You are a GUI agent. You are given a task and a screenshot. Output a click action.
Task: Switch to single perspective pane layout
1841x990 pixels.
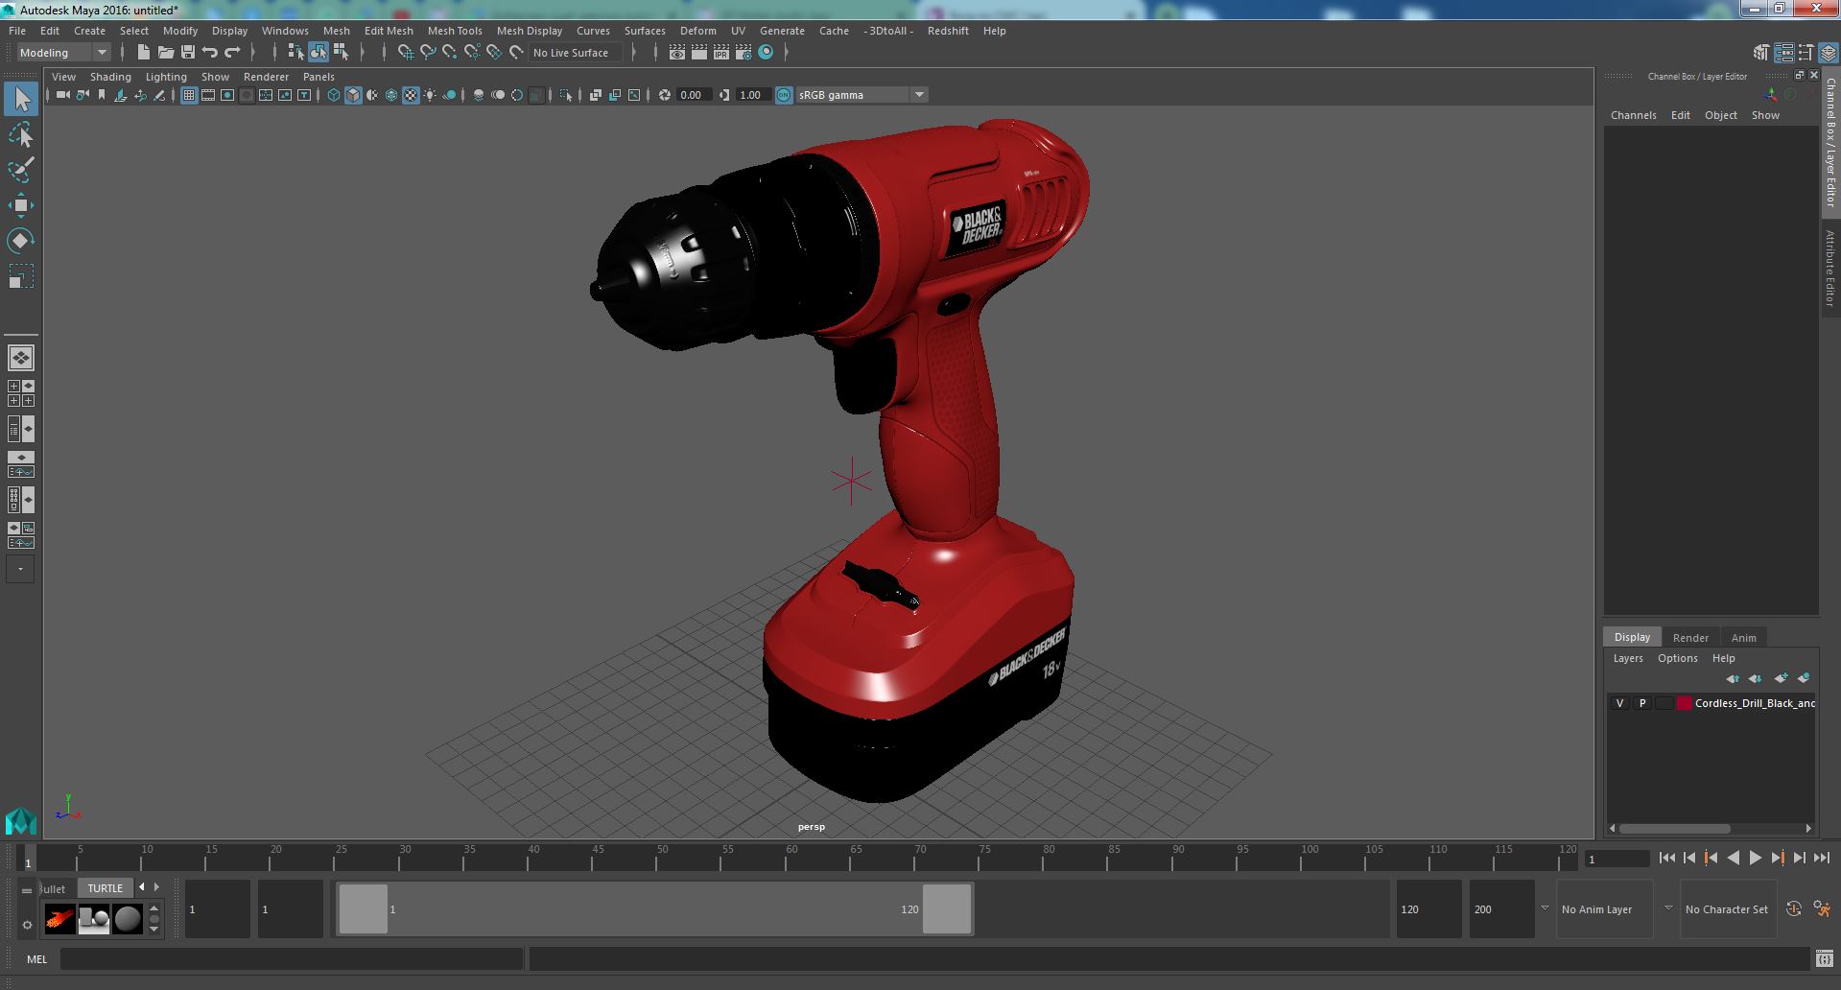(x=20, y=358)
